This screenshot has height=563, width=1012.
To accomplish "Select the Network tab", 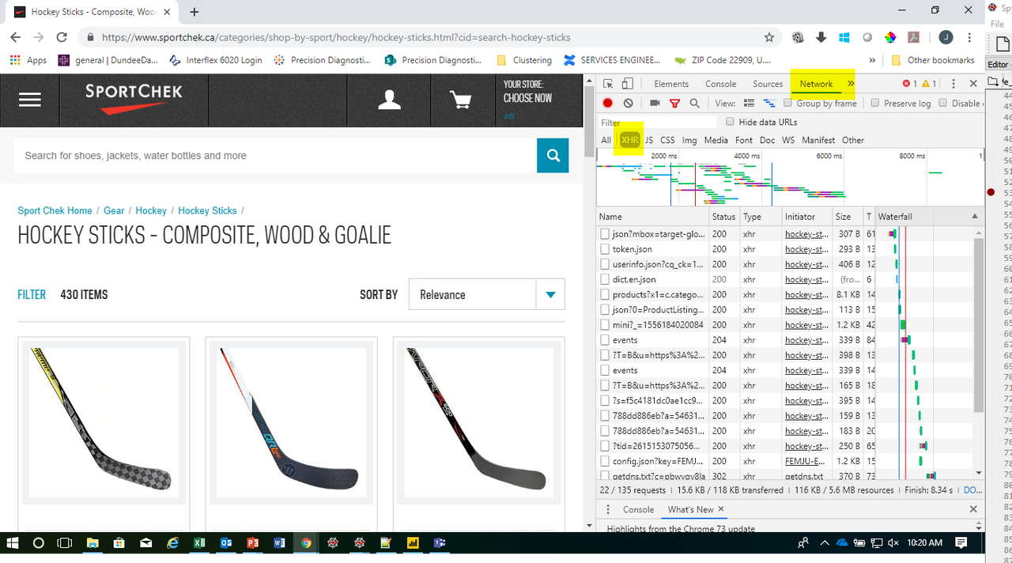I will 816,84.
